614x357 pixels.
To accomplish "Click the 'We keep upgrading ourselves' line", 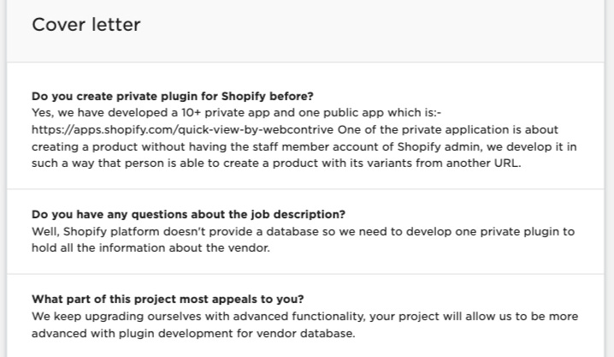I will coord(304,316).
